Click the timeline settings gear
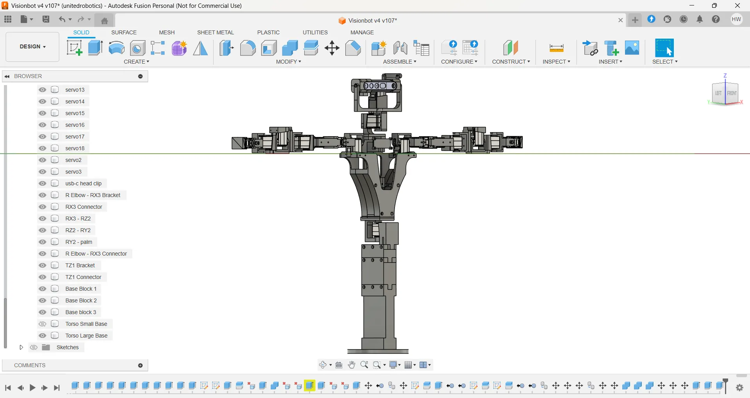The width and height of the screenshot is (750, 398). tap(739, 387)
